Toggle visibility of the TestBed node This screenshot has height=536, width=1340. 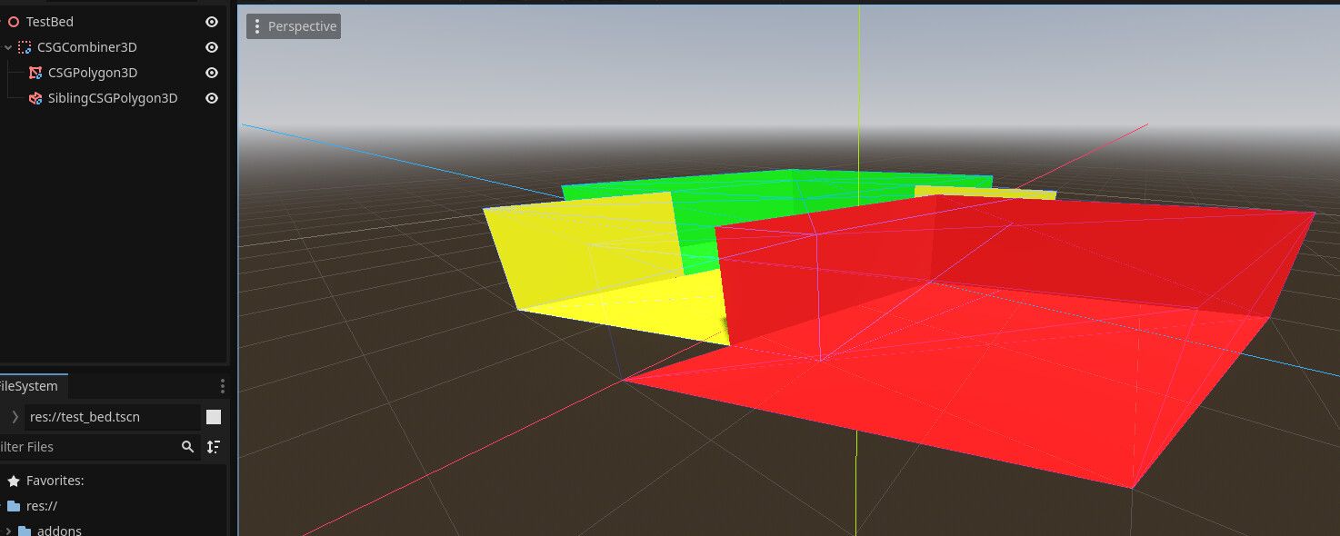click(x=211, y=21)
